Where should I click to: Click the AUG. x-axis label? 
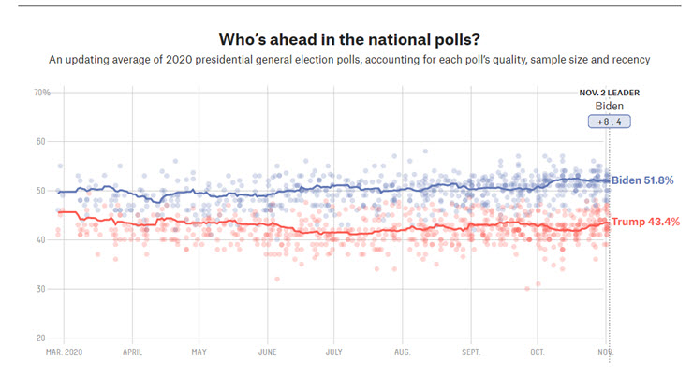coord(403,353)
